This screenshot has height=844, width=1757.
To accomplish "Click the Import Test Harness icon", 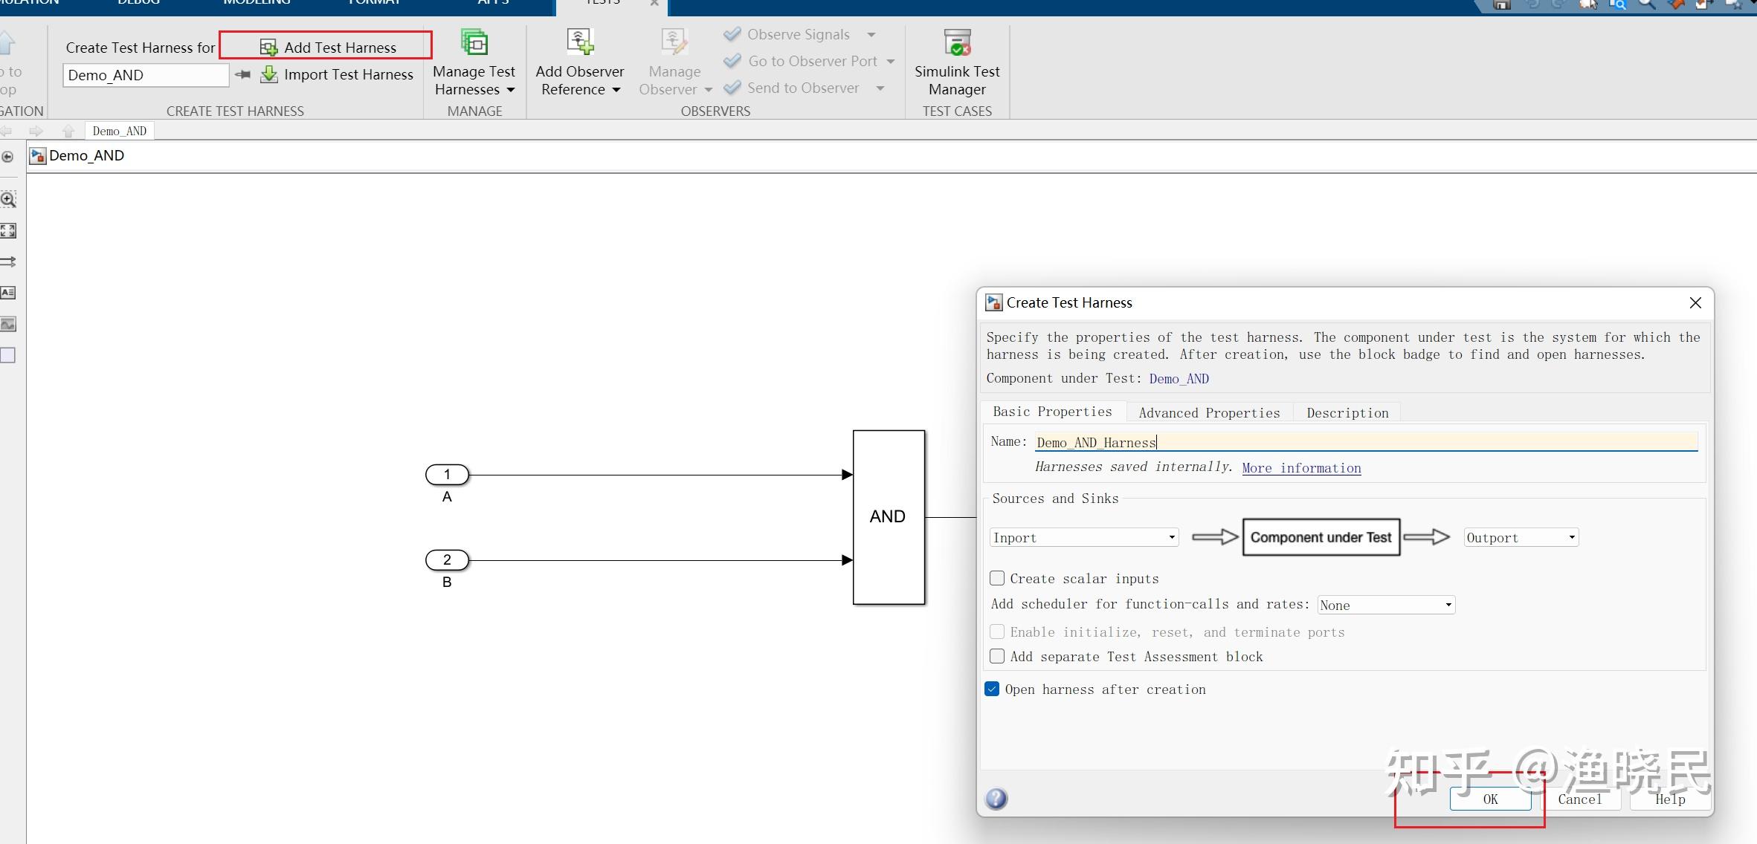I will pos(269,74).
